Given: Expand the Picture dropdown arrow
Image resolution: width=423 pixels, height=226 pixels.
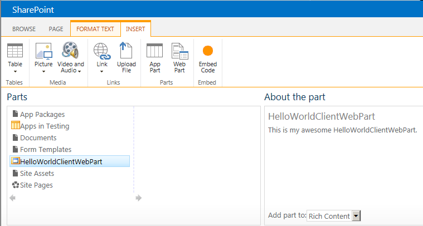Looking at the screenshot, I should point(43,72).
